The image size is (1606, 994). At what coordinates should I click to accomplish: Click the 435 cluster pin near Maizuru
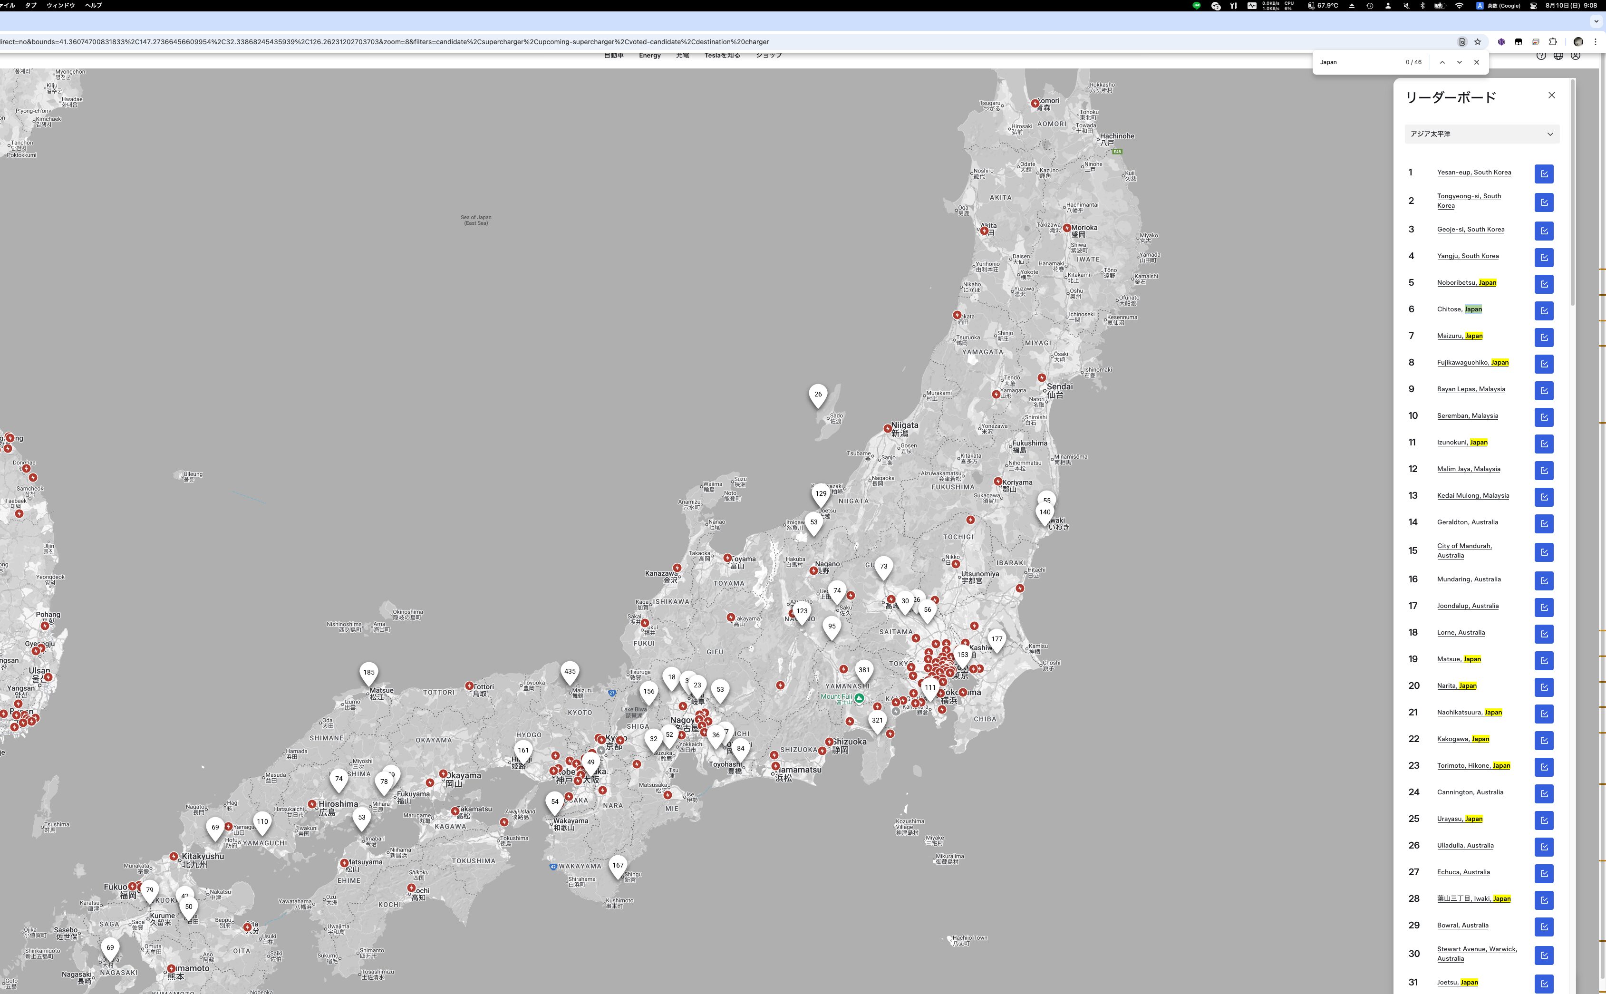(x=569, y=673)
